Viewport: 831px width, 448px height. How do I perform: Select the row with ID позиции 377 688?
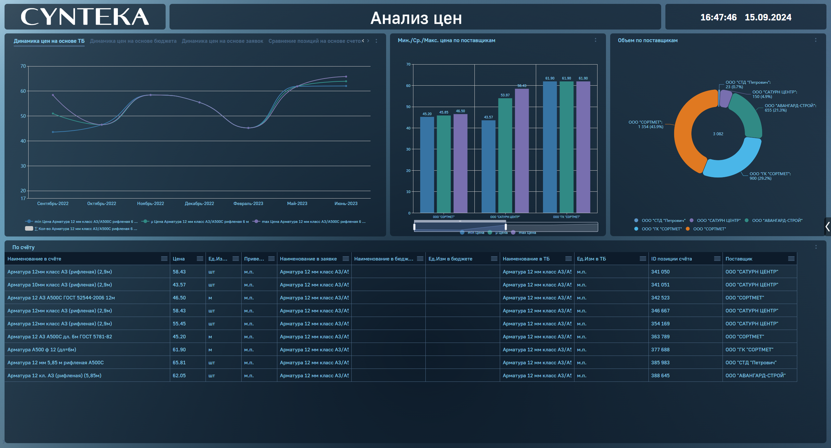pyautogui.click(x=660, y=349)
